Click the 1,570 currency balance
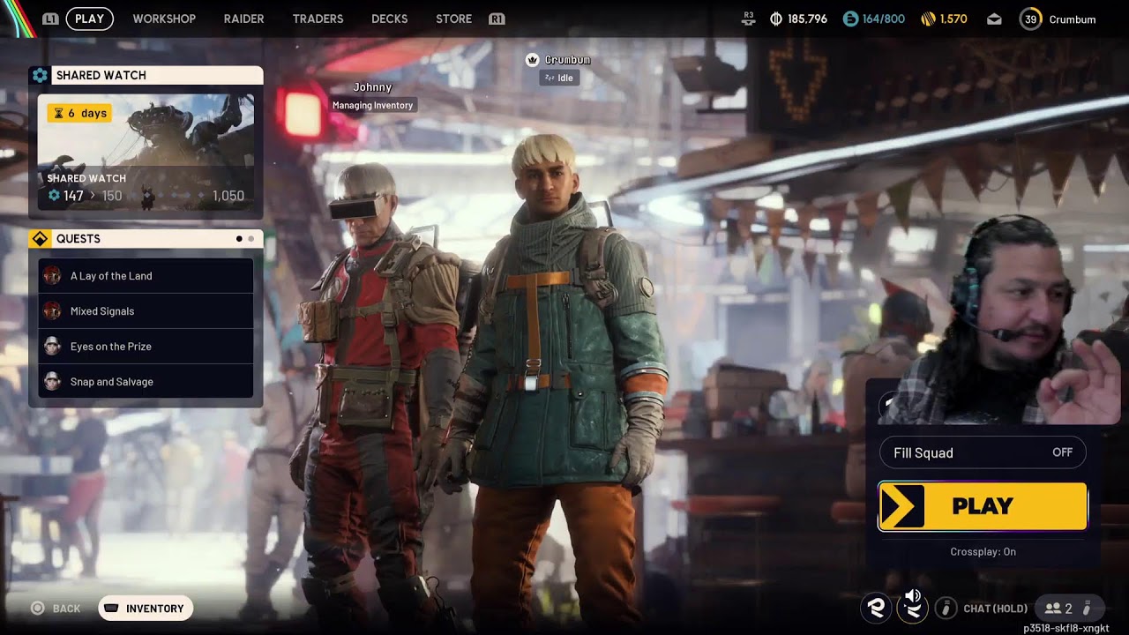 [x=953, y=19]
